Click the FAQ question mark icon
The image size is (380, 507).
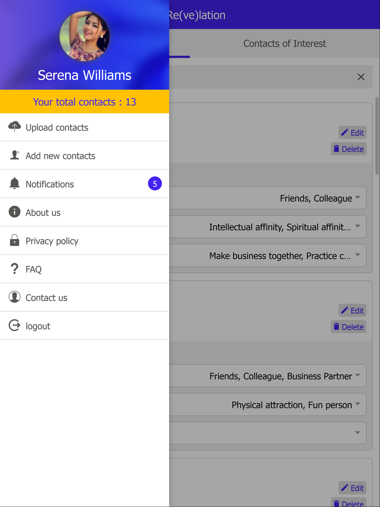[x=14, y=269]
